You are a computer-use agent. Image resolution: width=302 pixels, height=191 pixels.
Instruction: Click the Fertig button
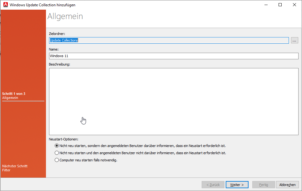click(x=263, y=184)
